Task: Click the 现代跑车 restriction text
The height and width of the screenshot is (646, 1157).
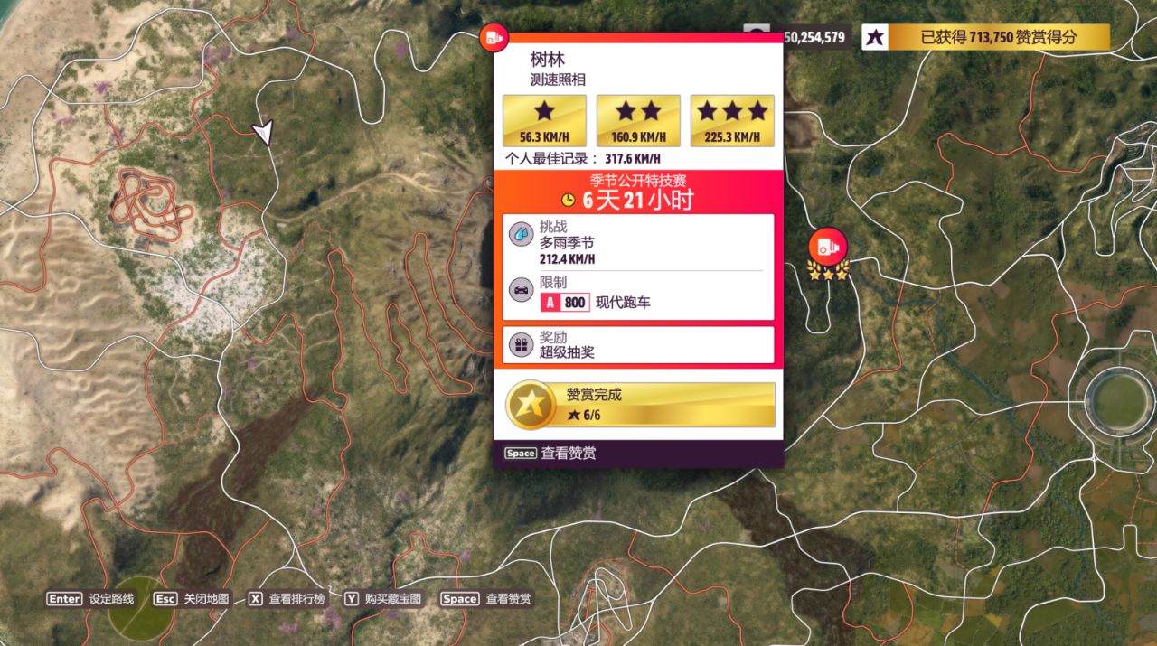Action: (623, 303)
